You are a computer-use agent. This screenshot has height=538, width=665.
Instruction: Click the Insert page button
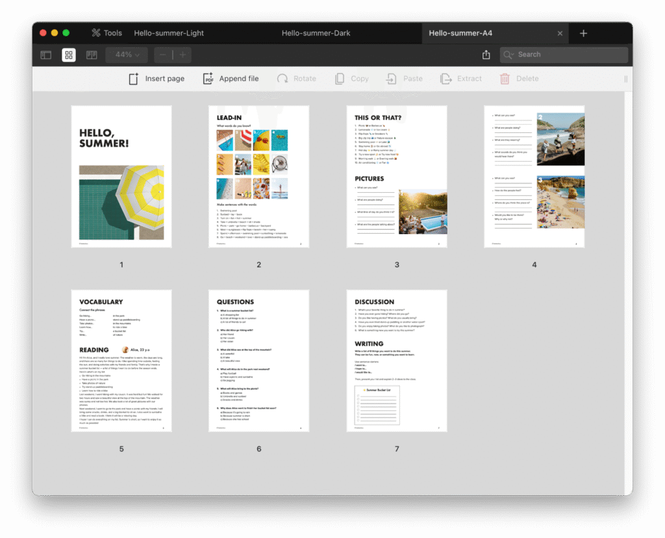pyautogui.click(x=157, y=79)
